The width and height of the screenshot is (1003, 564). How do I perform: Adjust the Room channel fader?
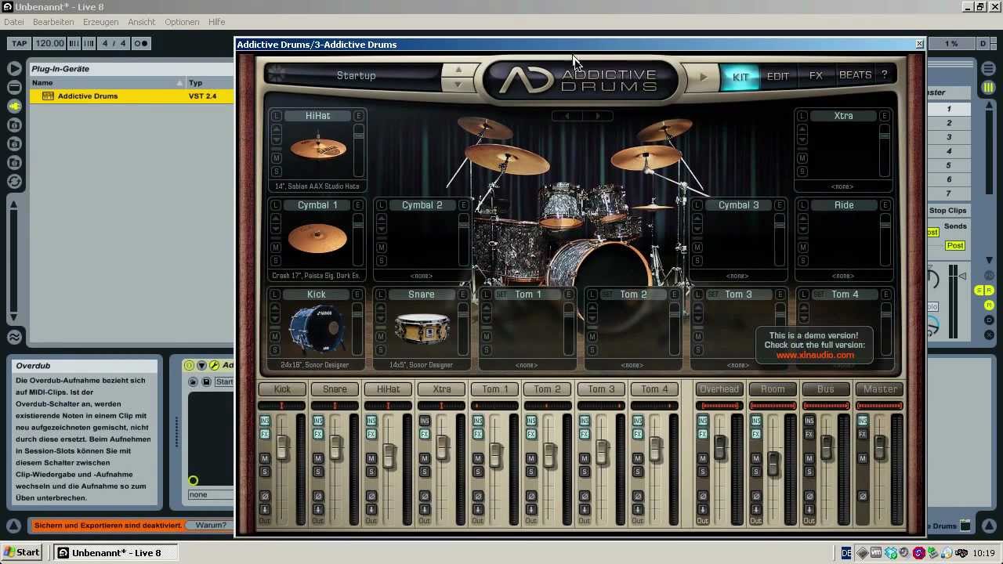(773, 464)
